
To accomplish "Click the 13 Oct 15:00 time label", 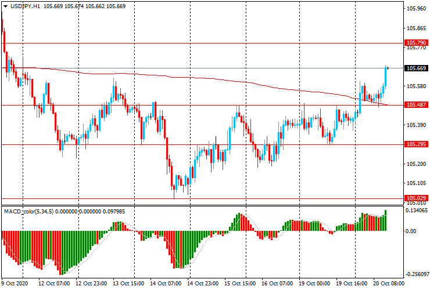I will pyautogui.click(x=128, y=283).
